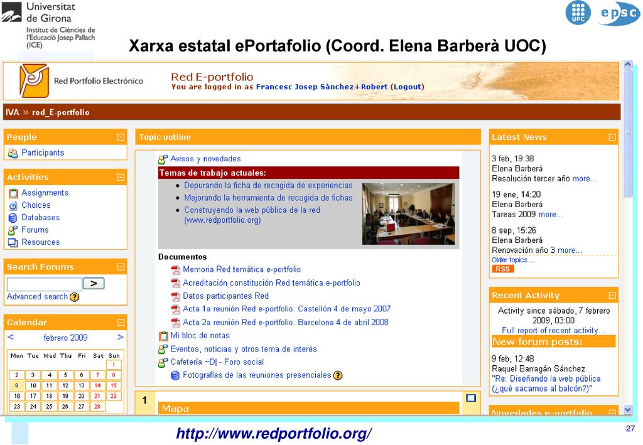
Task: Click the meeting room photo thumbnail
Action: tap(408, 214)
